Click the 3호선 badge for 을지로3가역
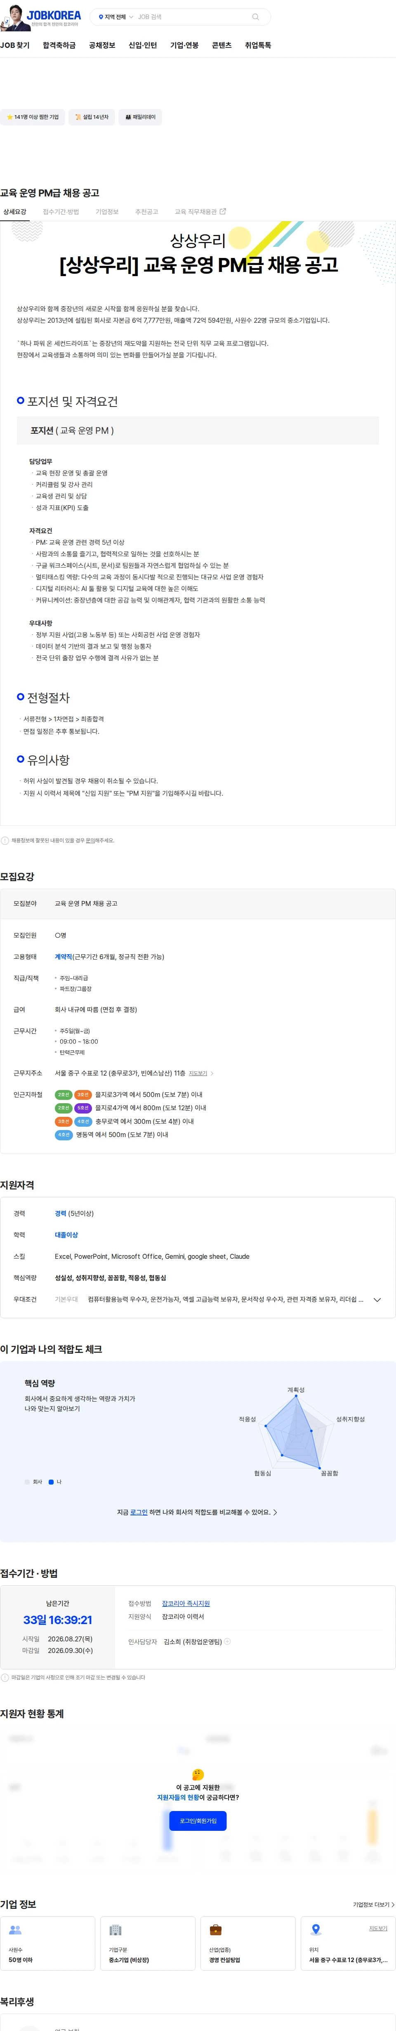 [x=82, y=1095]
